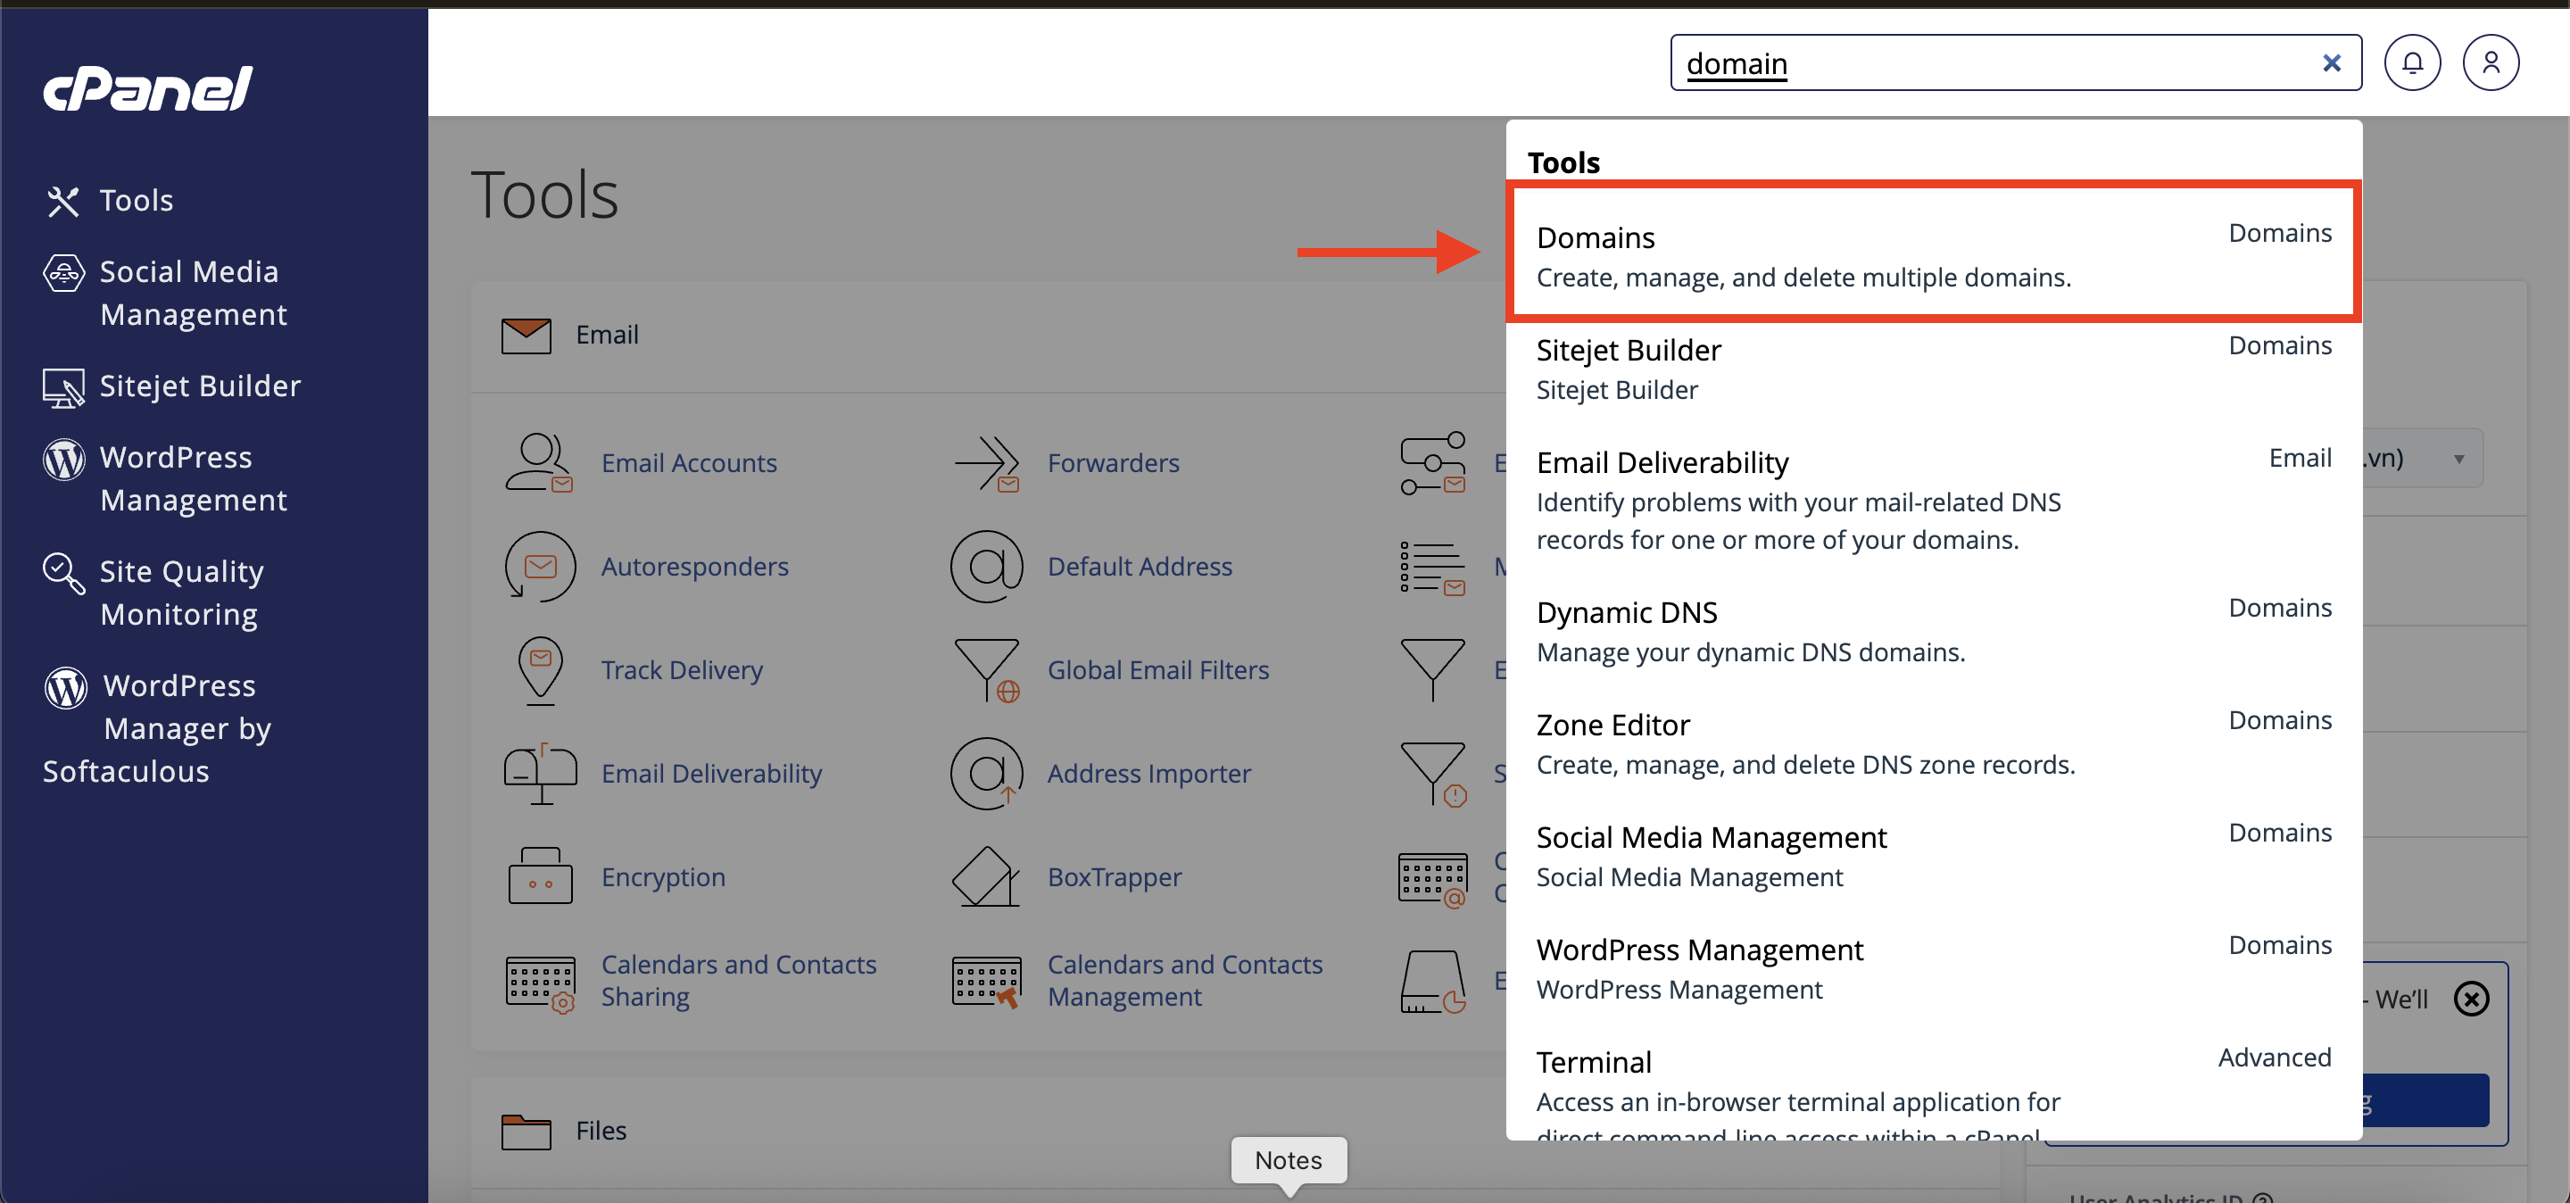This screenshot has width=2570, height=1203.
Task: Click the Address Importer icon
Action: coord(986,774)
